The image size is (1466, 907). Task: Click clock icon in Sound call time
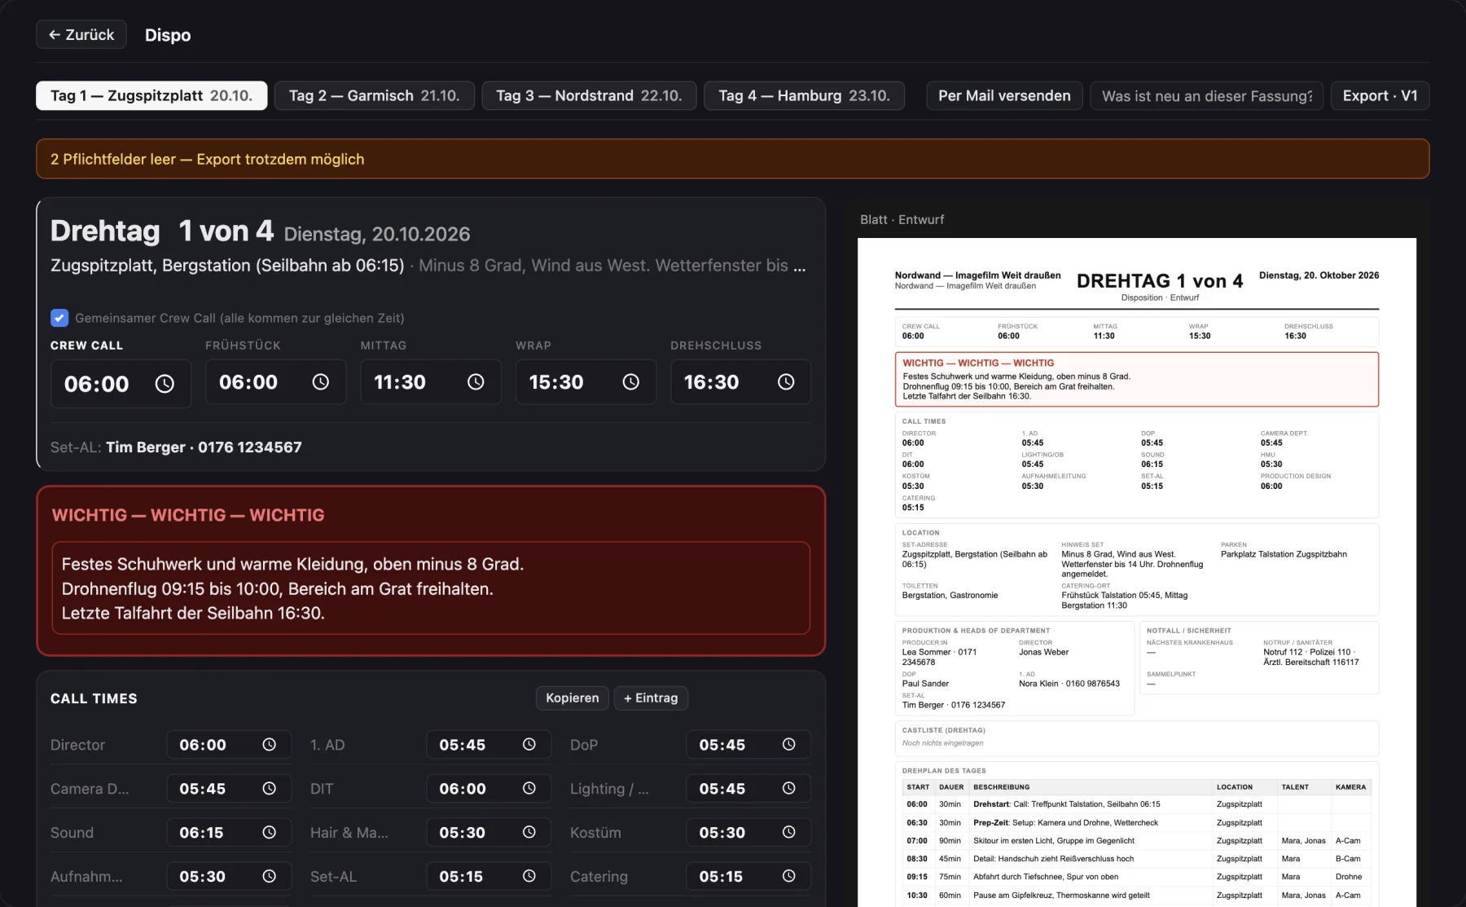pyautogui.click(x=269, y=833)
